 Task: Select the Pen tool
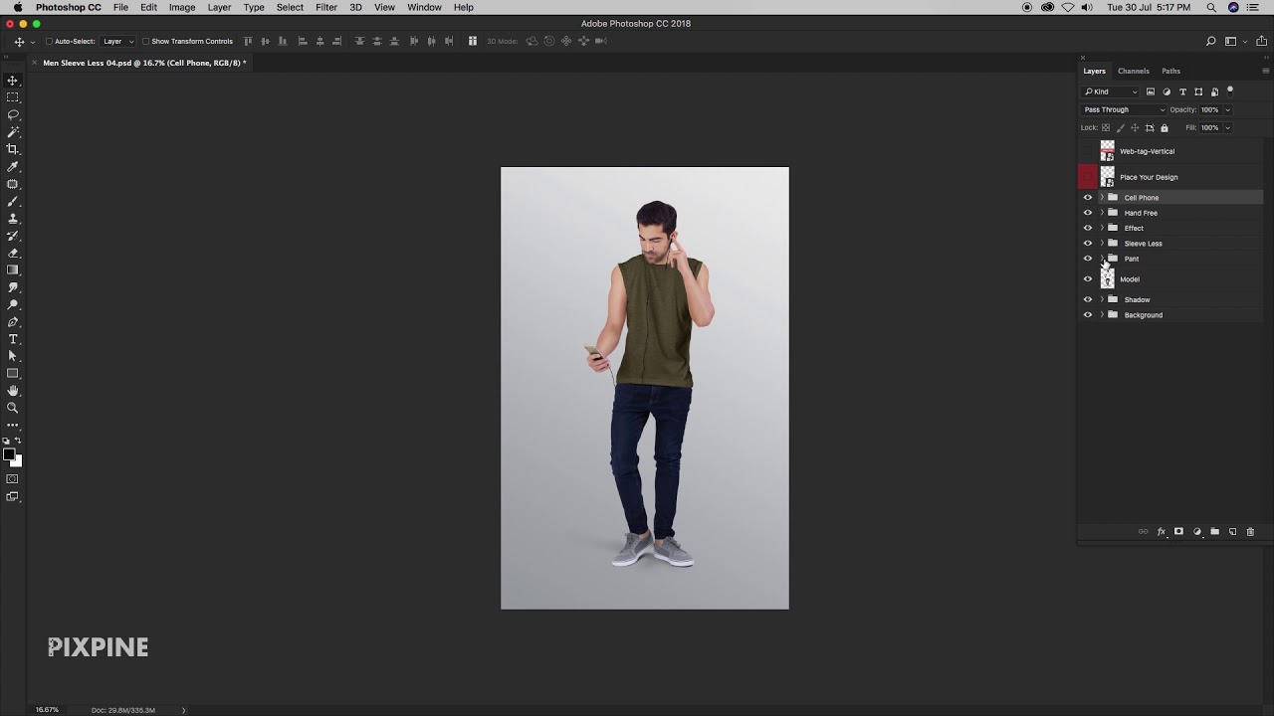13,322
